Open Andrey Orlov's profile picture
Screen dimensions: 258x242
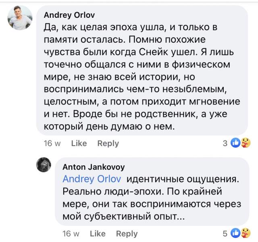[x=20, y=18]
